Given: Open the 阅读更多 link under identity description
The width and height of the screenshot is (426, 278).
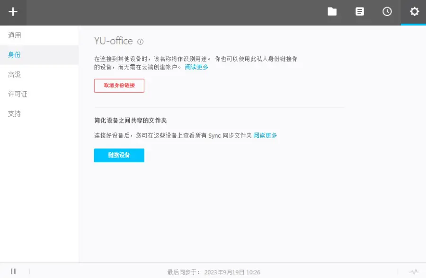Looking at the screenshot, I should click(196, 67).
